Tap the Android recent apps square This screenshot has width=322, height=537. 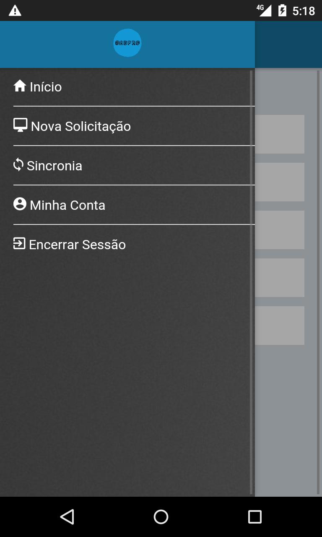click(255, 517)
